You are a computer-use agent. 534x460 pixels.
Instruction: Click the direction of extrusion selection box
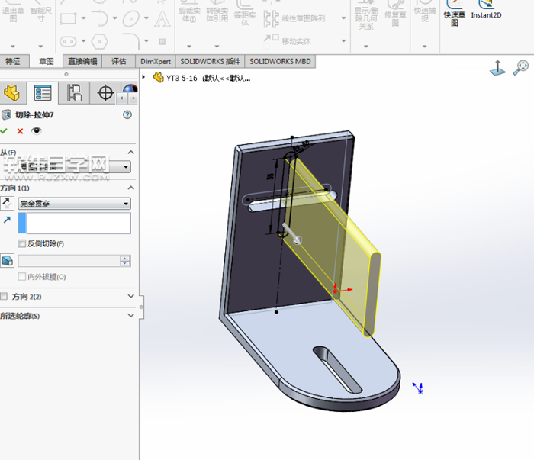click(x=79, y=223)
